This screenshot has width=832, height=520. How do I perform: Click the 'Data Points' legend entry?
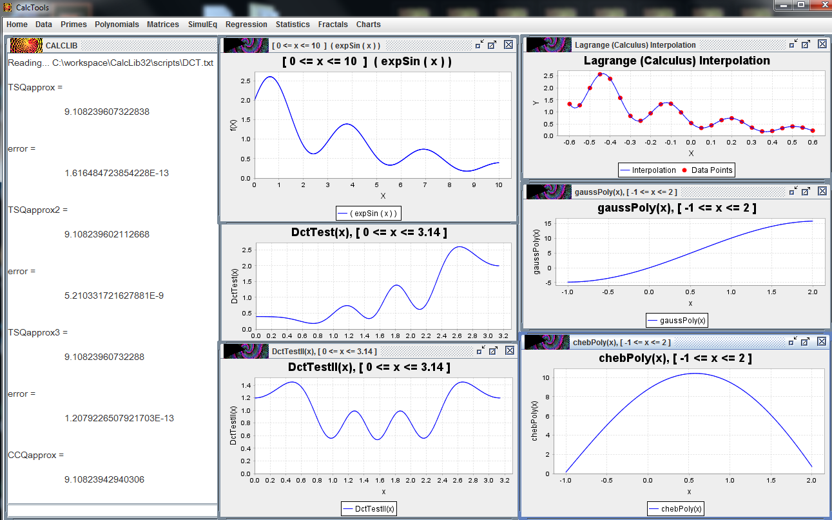(x=706, y=170)
